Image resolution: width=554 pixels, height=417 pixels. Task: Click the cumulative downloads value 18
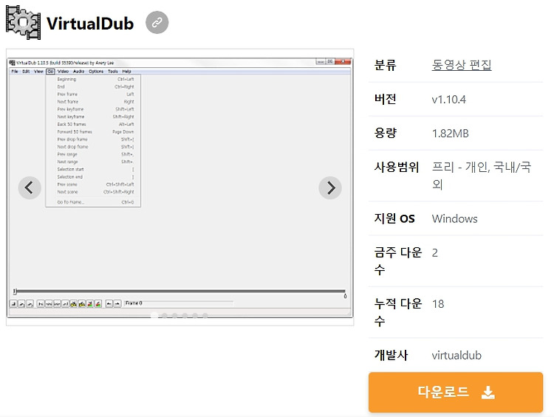pyautogui.click(x=438, y=304)
